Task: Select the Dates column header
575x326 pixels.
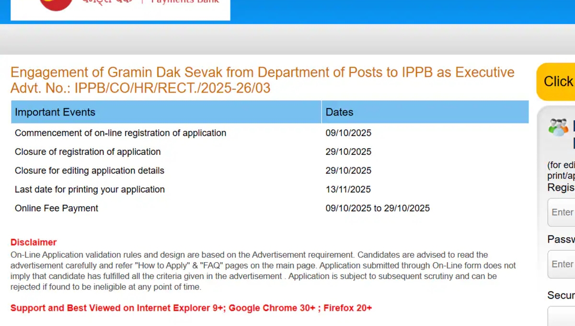Action: 339,112
